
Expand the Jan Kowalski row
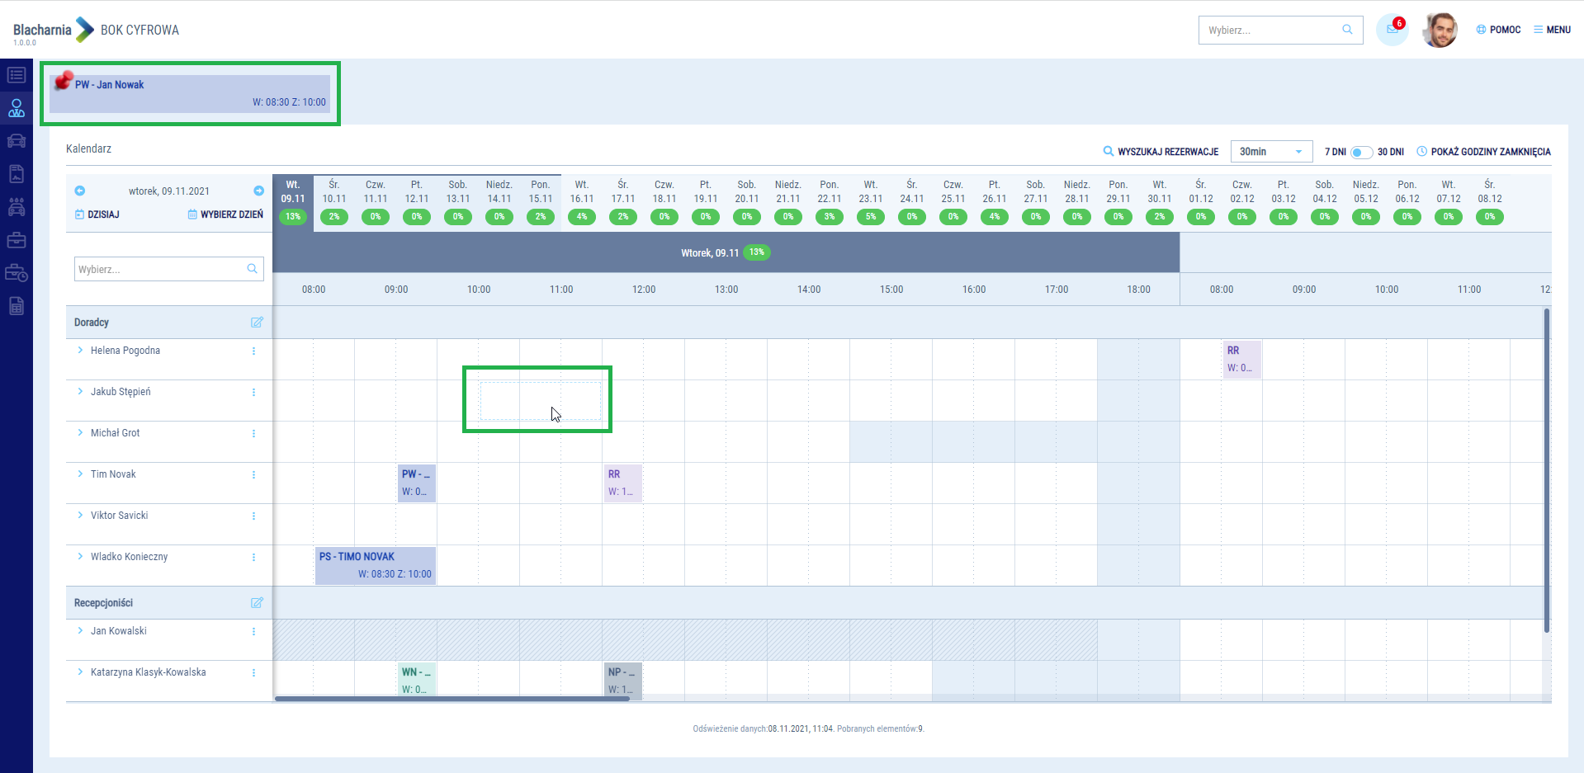pos(80,631)
